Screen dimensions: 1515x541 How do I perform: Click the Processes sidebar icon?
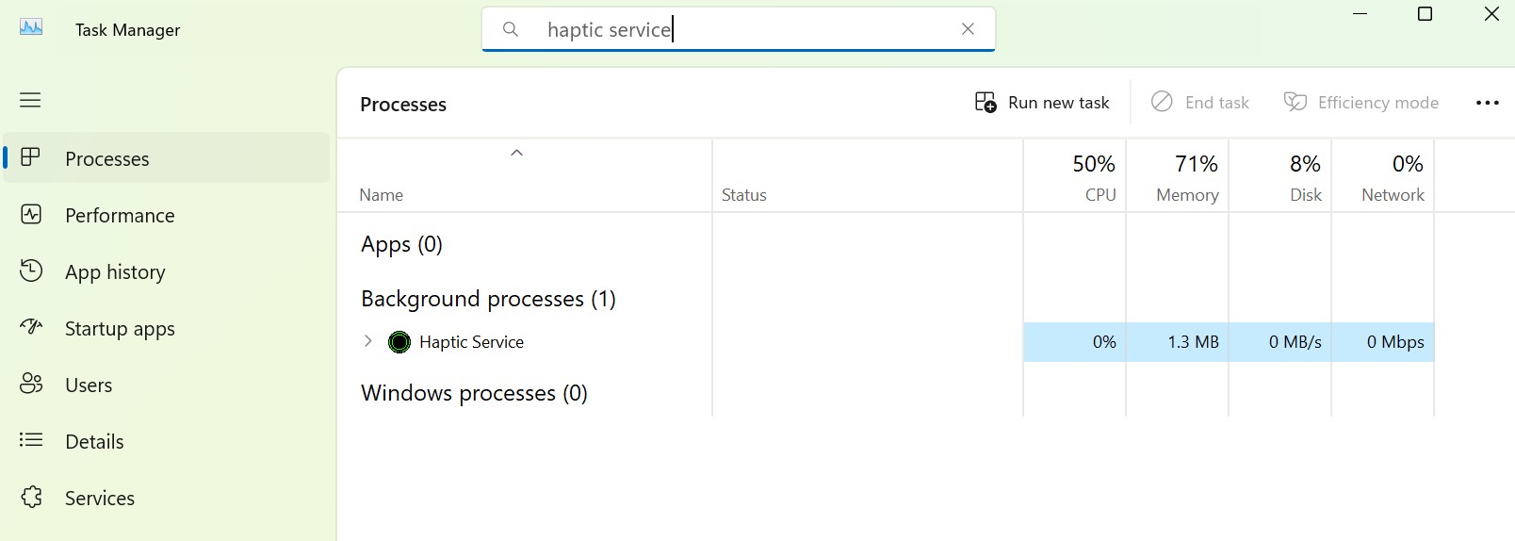pyautogui.click(x=31, y=157)
